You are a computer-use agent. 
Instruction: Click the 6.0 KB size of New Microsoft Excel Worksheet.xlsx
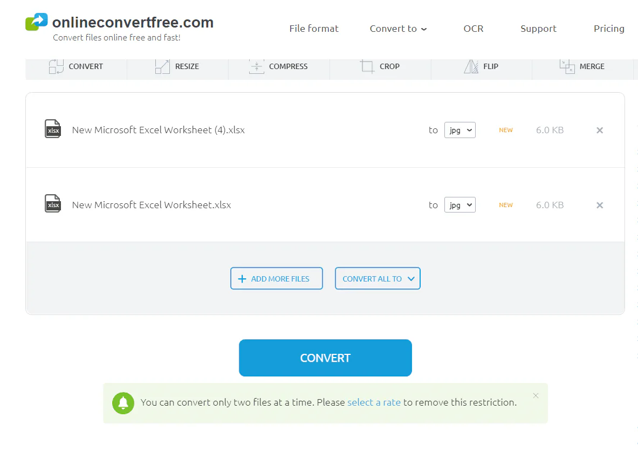pyautogui.click(x=550, y=205)
